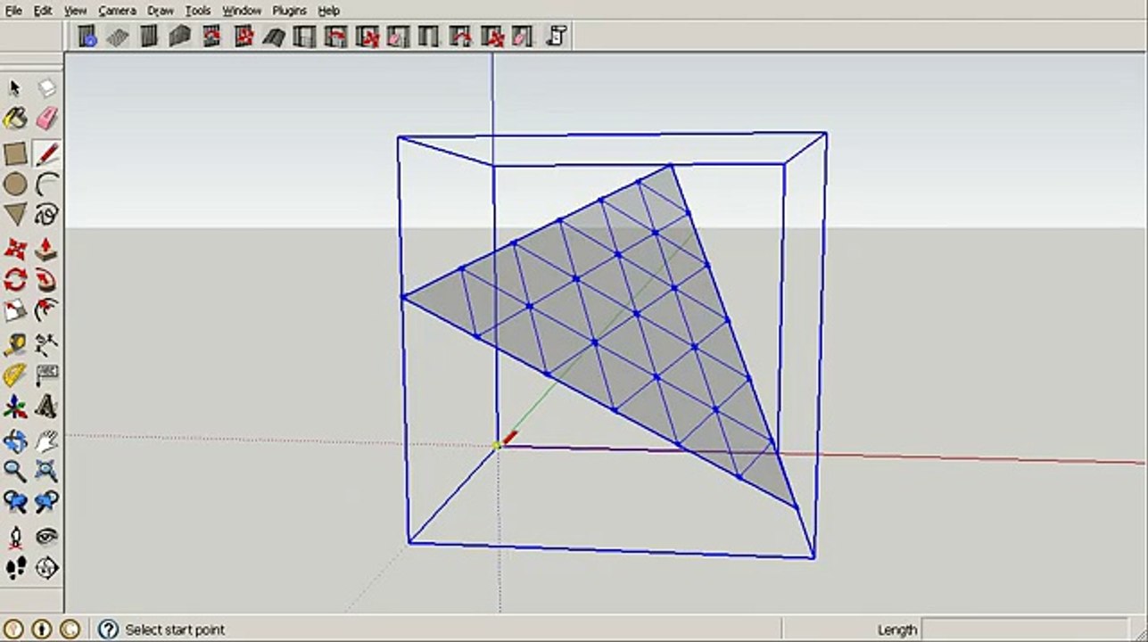Select the Polygon tool

pos(15,214)
